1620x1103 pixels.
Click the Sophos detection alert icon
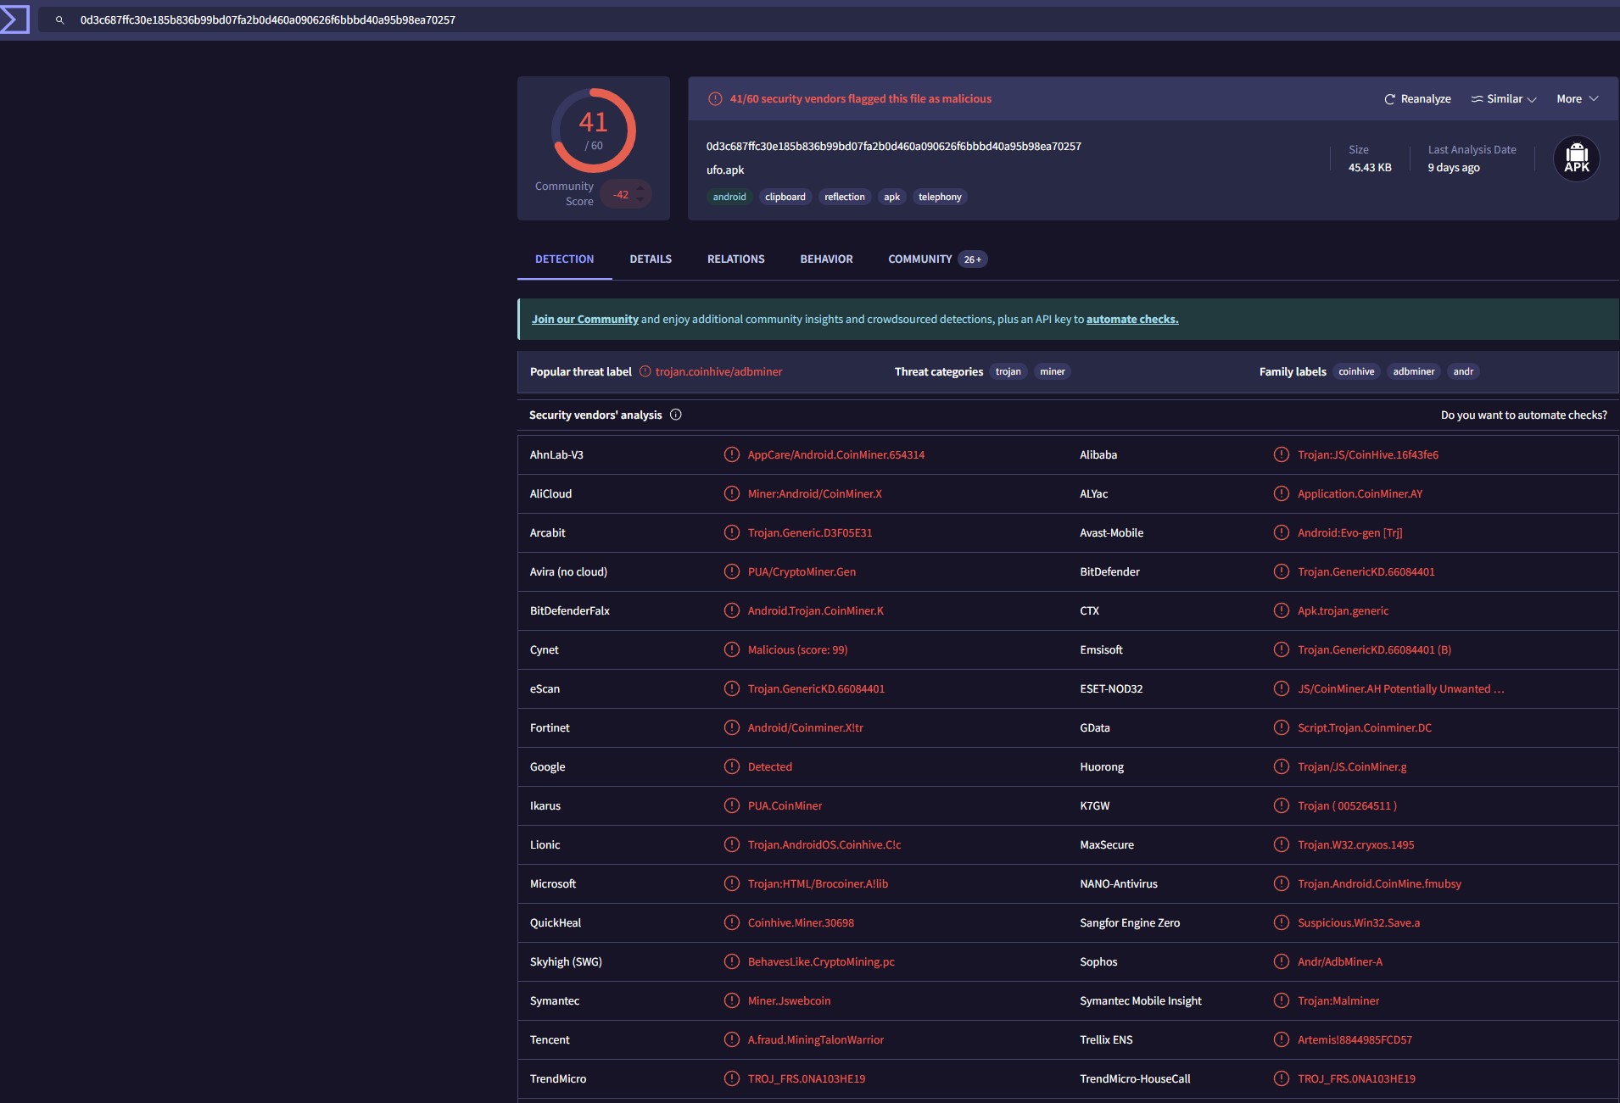point(1282,961)
